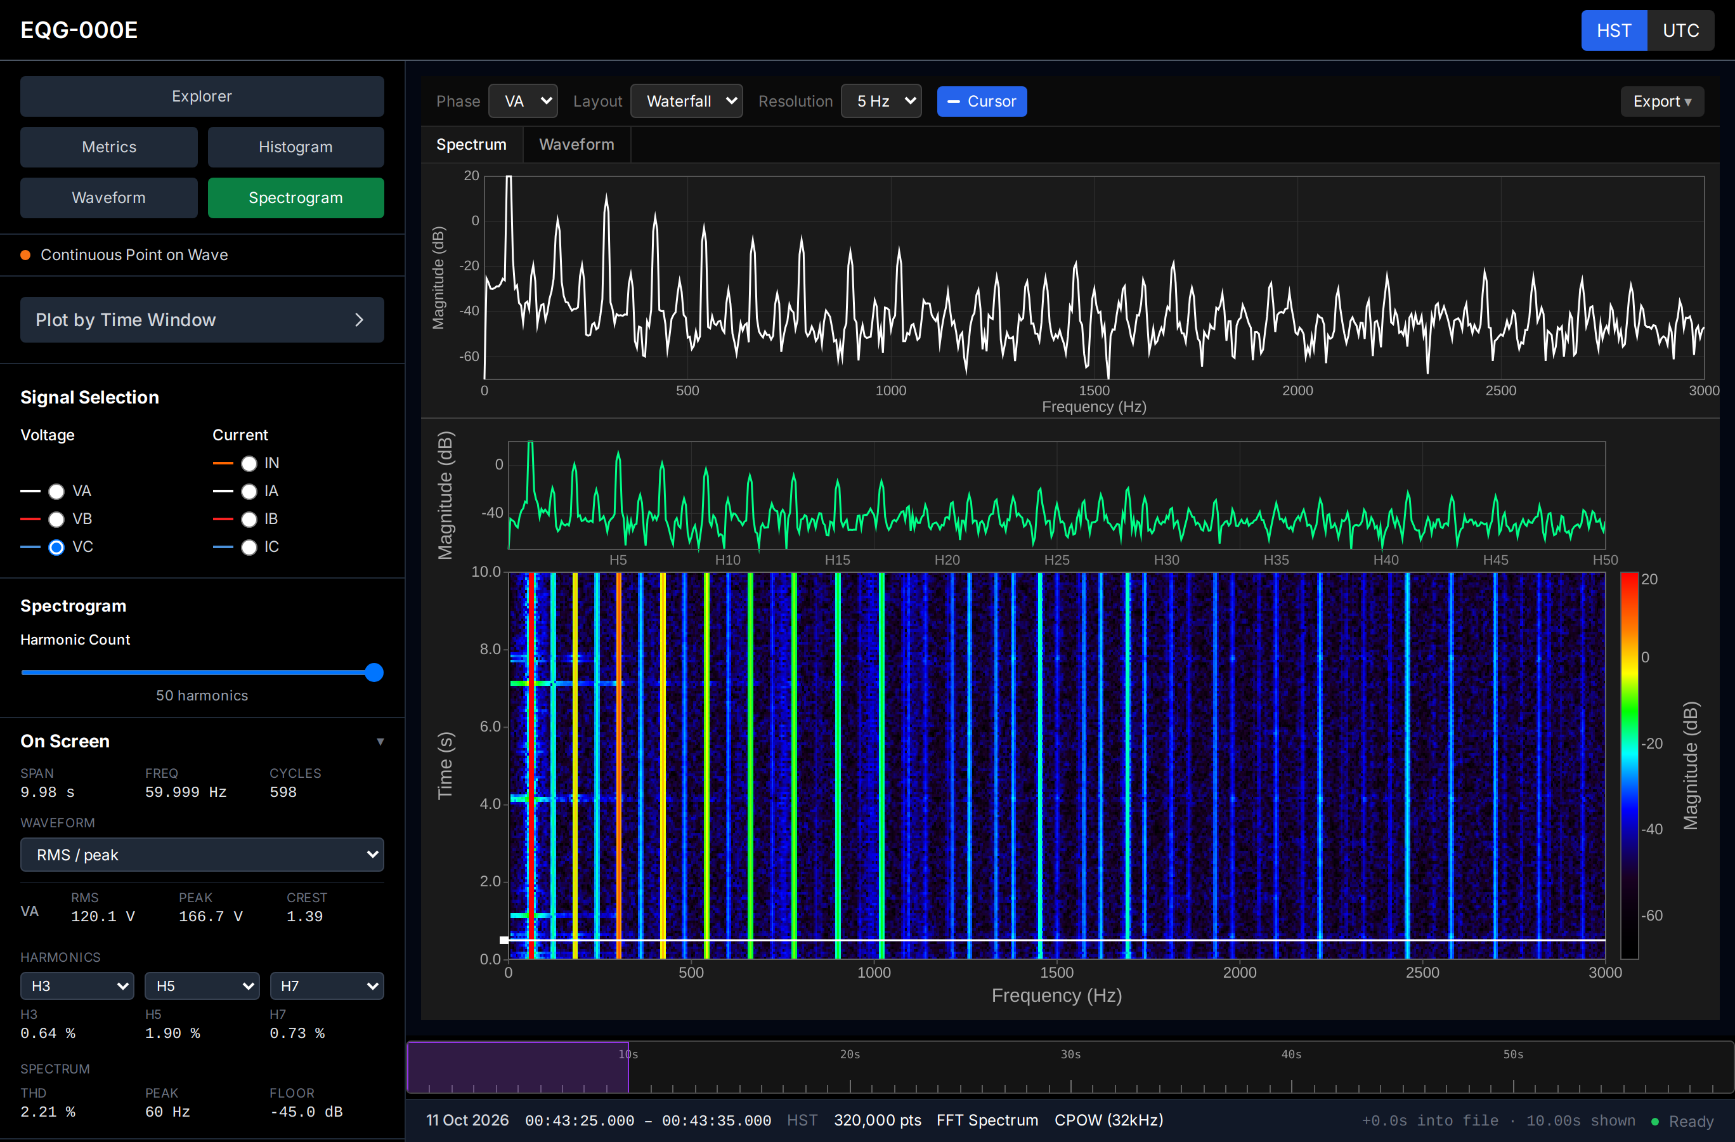1735x1142 pixels.
Task: Click the green Spectrogram button
Action: [x=296, y=197]
